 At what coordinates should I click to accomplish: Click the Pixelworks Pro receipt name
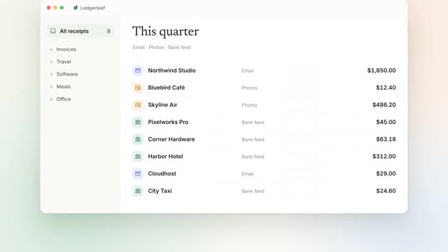tap(168, 122)
